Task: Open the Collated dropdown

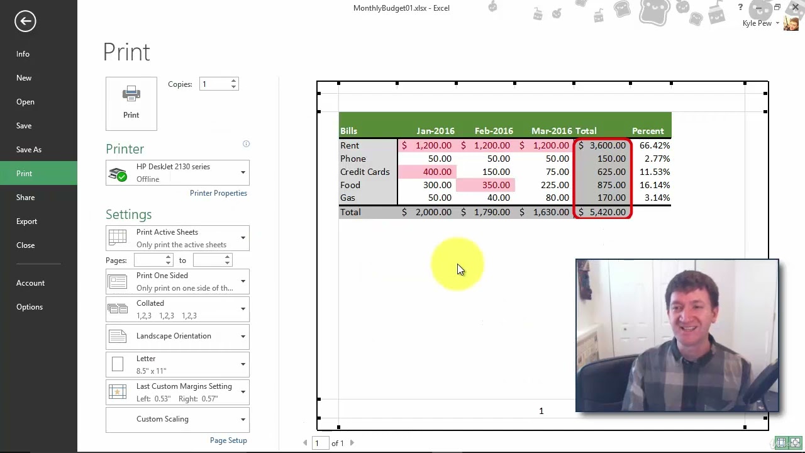Action: pyautogui.click(x=243, y=309)
